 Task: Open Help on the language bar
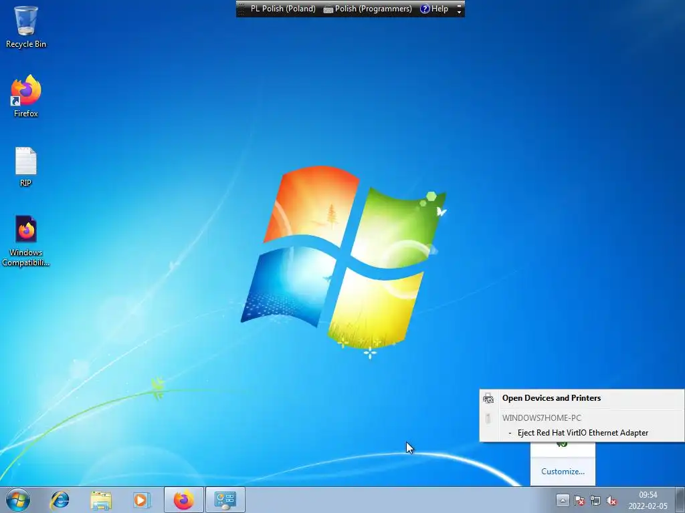(x=434, y=9)
